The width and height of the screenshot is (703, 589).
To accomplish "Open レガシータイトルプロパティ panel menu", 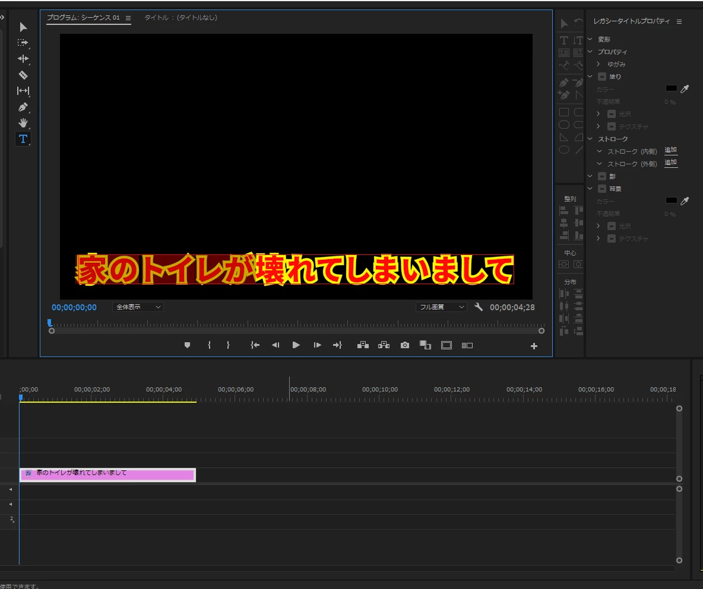I will pos(679,21).
